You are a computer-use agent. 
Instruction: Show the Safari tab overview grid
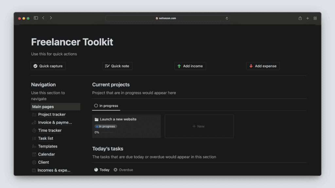tap(315, 18)
